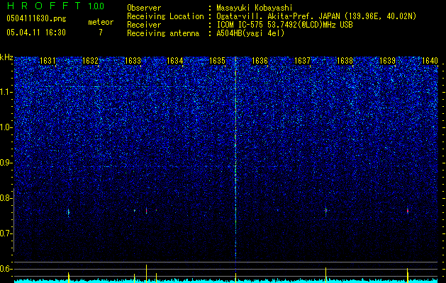446x283 pixels.
Task: Click the "Receiving antenna" label
Action: pos(163,33)
